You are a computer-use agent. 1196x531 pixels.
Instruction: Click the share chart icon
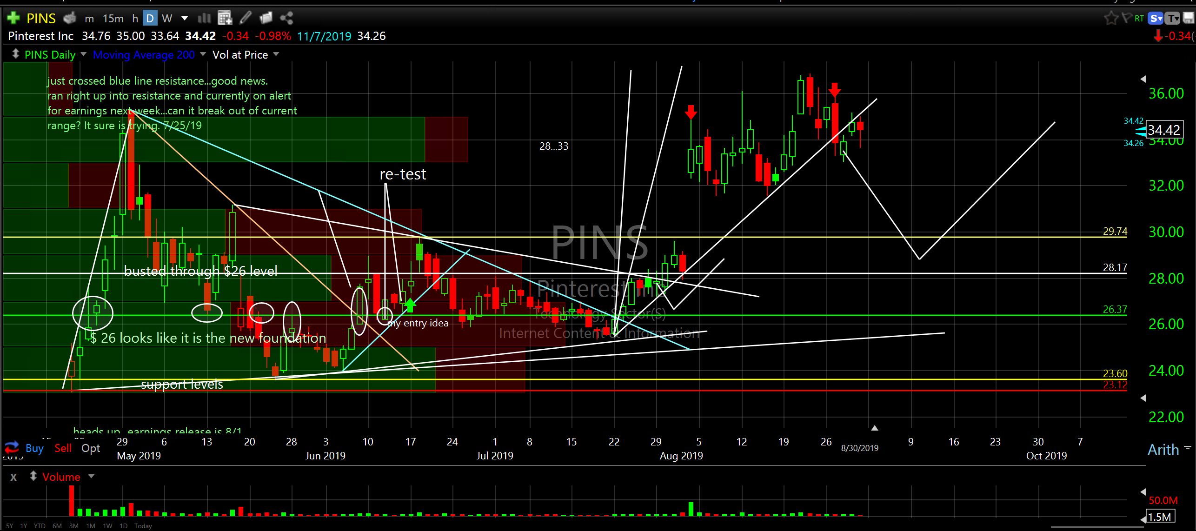coord(286,18)
